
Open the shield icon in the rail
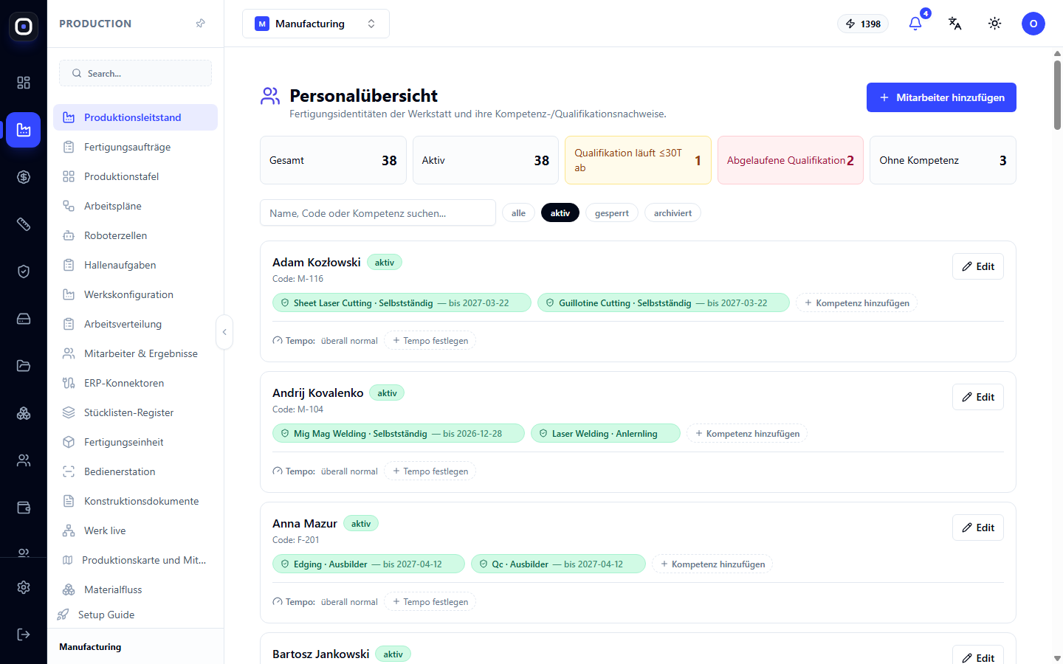click(x=24, y=272)
